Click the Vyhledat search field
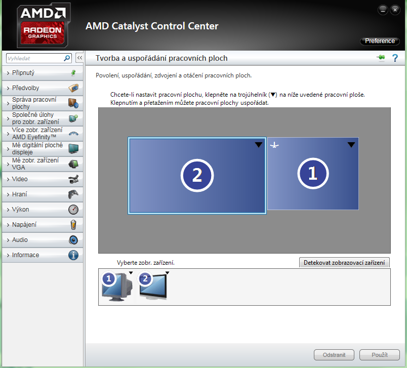407x368 pixels. tap(35, 58)
